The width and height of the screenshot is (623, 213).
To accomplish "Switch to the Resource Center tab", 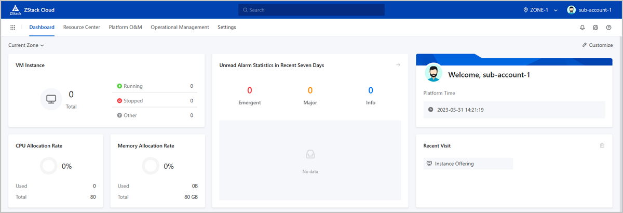I will 82,28.
